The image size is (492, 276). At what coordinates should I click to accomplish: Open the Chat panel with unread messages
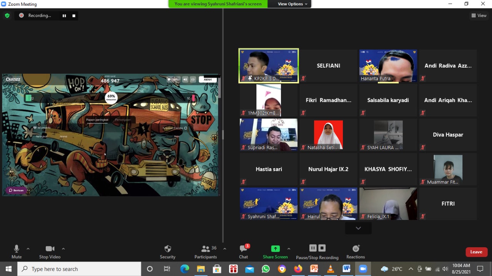(243, 249)
